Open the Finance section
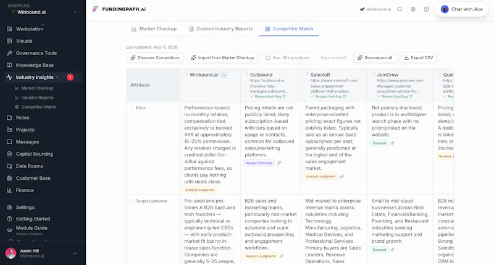494x265 pixels. point(25,190)
